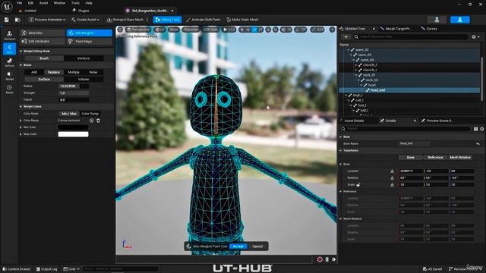Reset Bone Name to default arrow

click(x=478, y=143)
